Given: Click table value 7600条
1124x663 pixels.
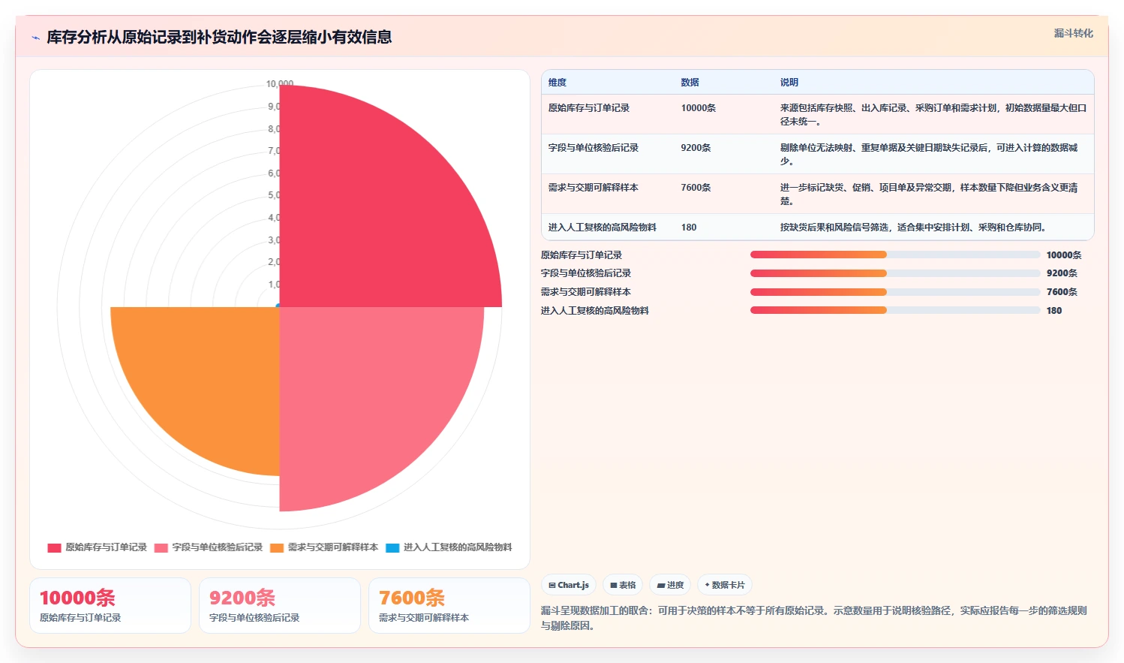Looking at the screenshot, I should (x=696, y=188).
